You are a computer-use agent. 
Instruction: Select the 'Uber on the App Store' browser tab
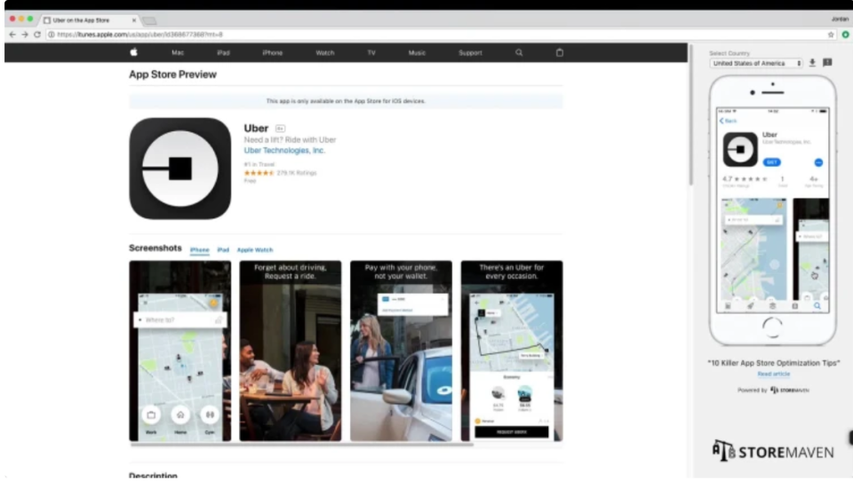[90, 20]
